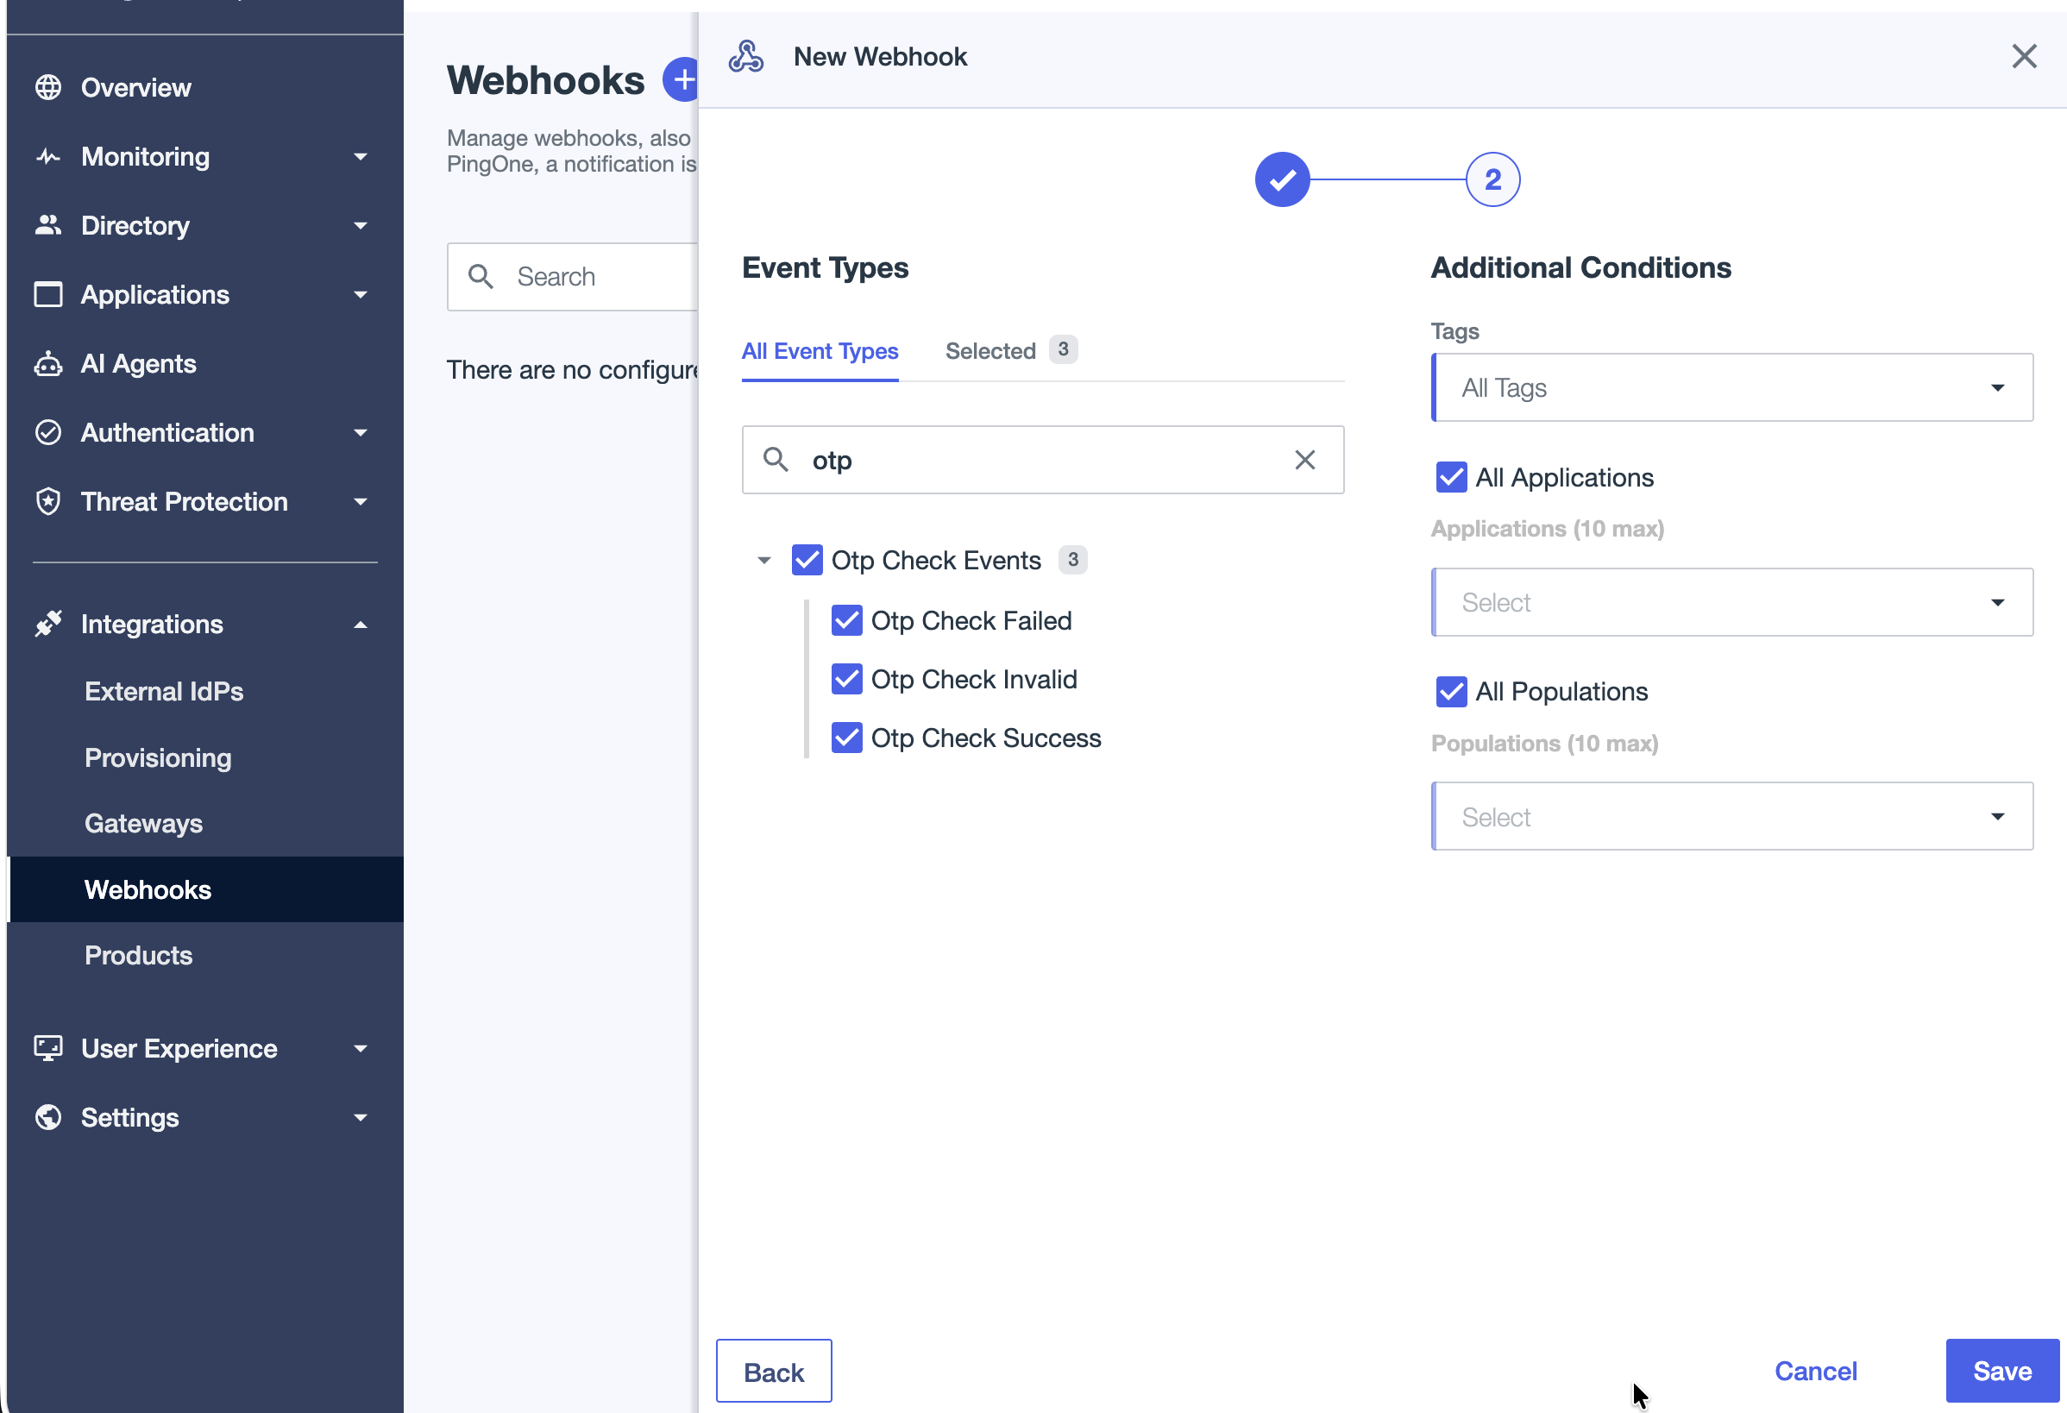Open External IdPs in sidebar

[164, 691]
